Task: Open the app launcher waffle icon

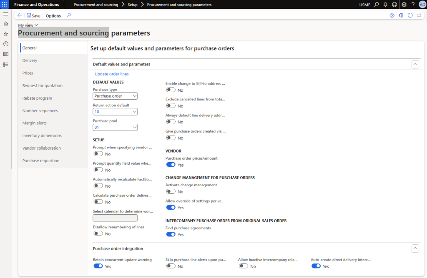Action: coord(5,5)
